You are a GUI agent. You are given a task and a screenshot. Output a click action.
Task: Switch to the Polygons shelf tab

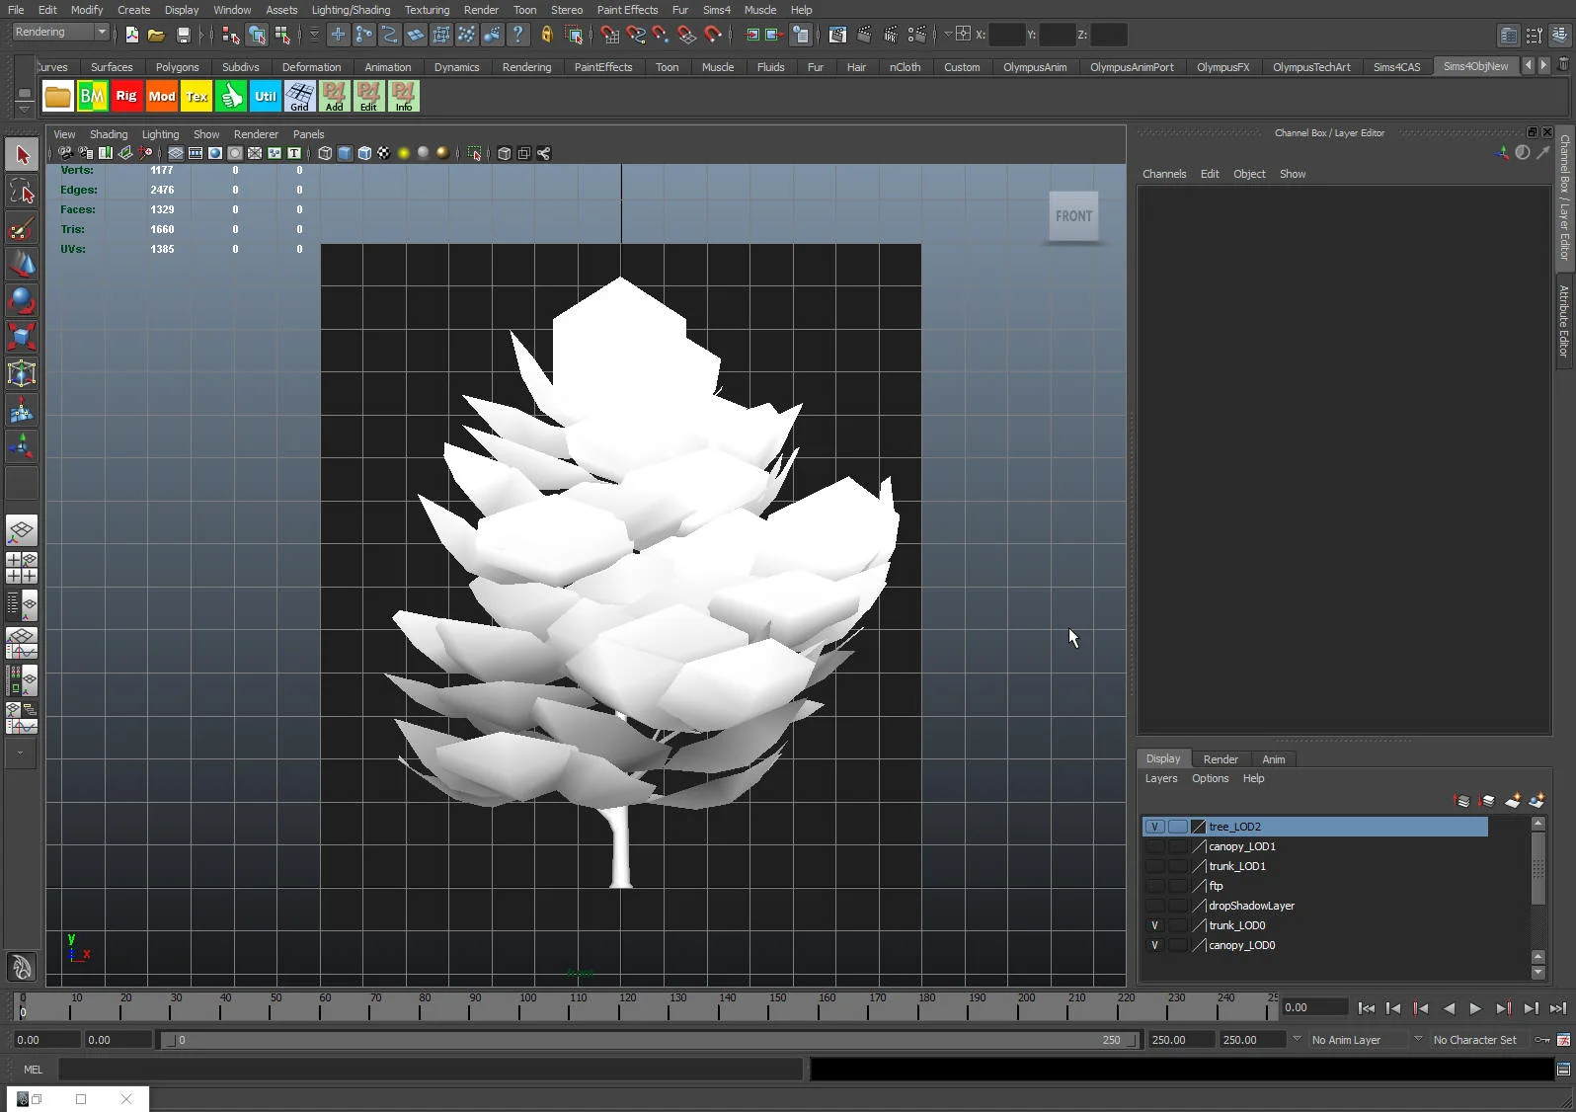pos(177,67)
